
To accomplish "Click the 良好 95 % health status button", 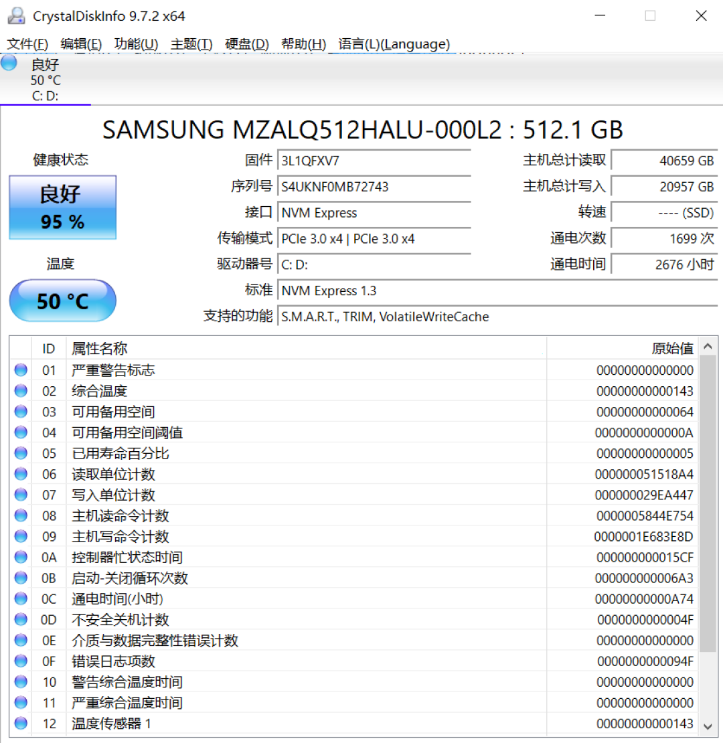I will point(62,207).
